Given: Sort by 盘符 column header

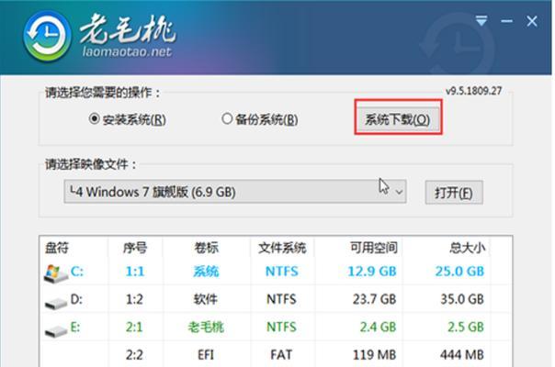Looking at the screenshot, I should click(x=57, y=248).
